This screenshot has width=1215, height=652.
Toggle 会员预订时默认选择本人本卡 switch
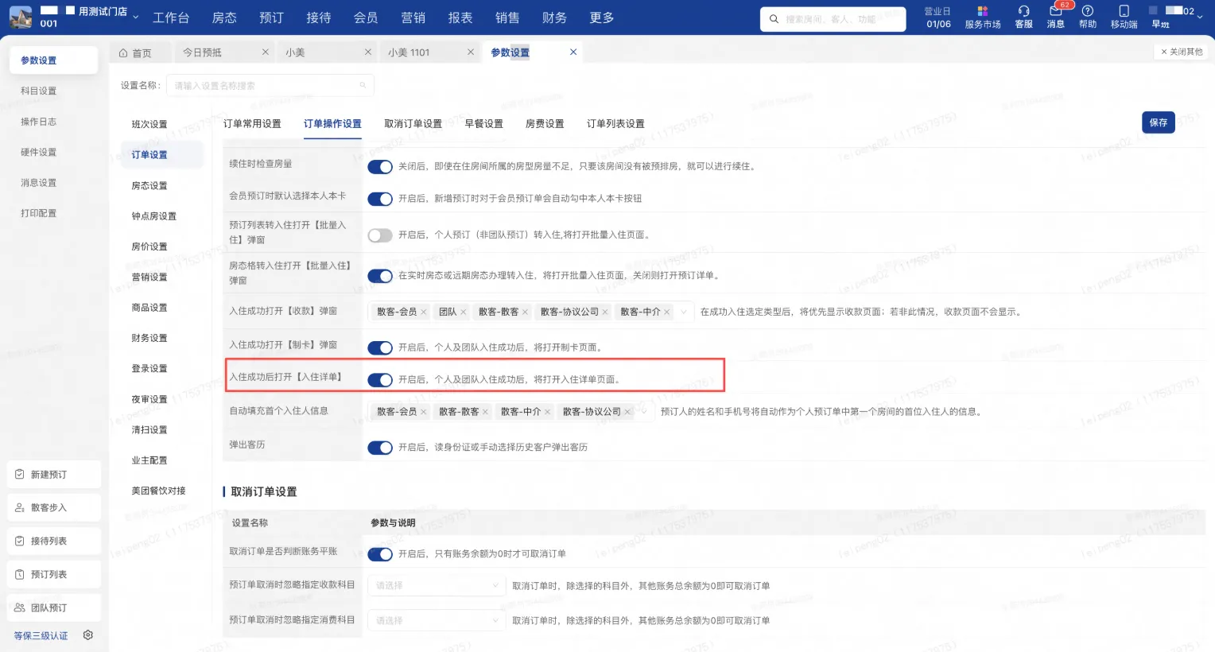click(x=380, y=199)
